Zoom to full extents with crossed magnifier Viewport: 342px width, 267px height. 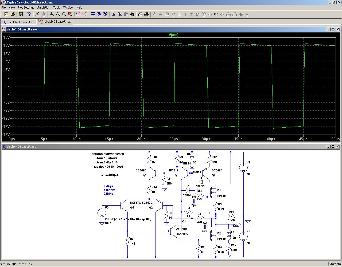click(70, 14)
